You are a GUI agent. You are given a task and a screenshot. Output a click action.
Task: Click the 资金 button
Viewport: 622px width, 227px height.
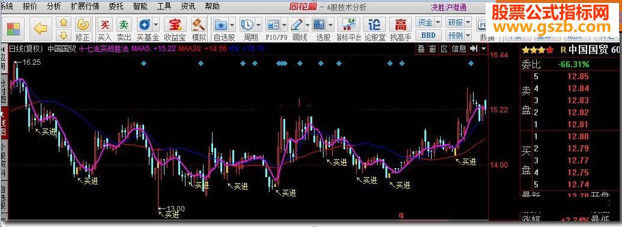tap(425, 22)
